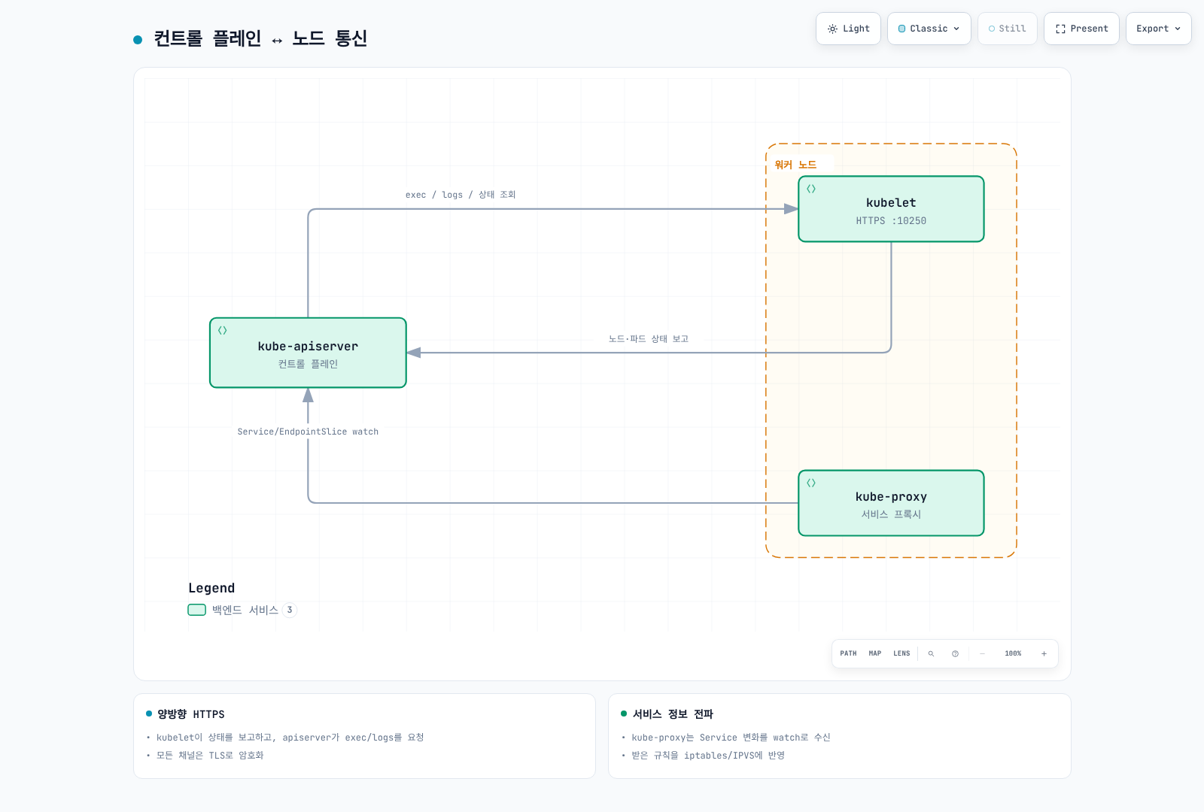Click the 백엔드 서비스 legend label
1204x812 pixels.
[245, 610]
